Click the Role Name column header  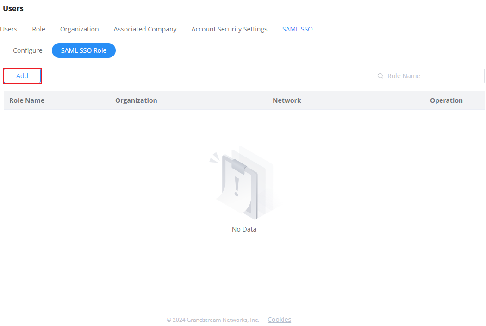[27, 100]
